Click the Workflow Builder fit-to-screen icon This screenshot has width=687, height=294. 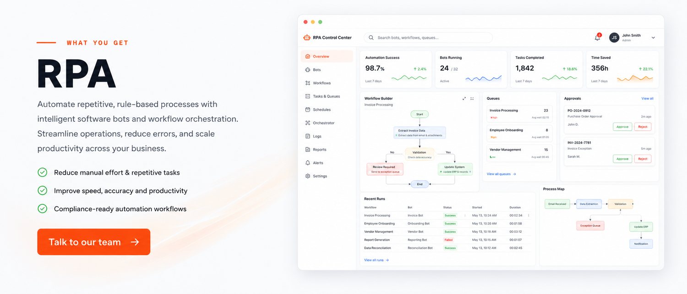(x=472, y=98)
